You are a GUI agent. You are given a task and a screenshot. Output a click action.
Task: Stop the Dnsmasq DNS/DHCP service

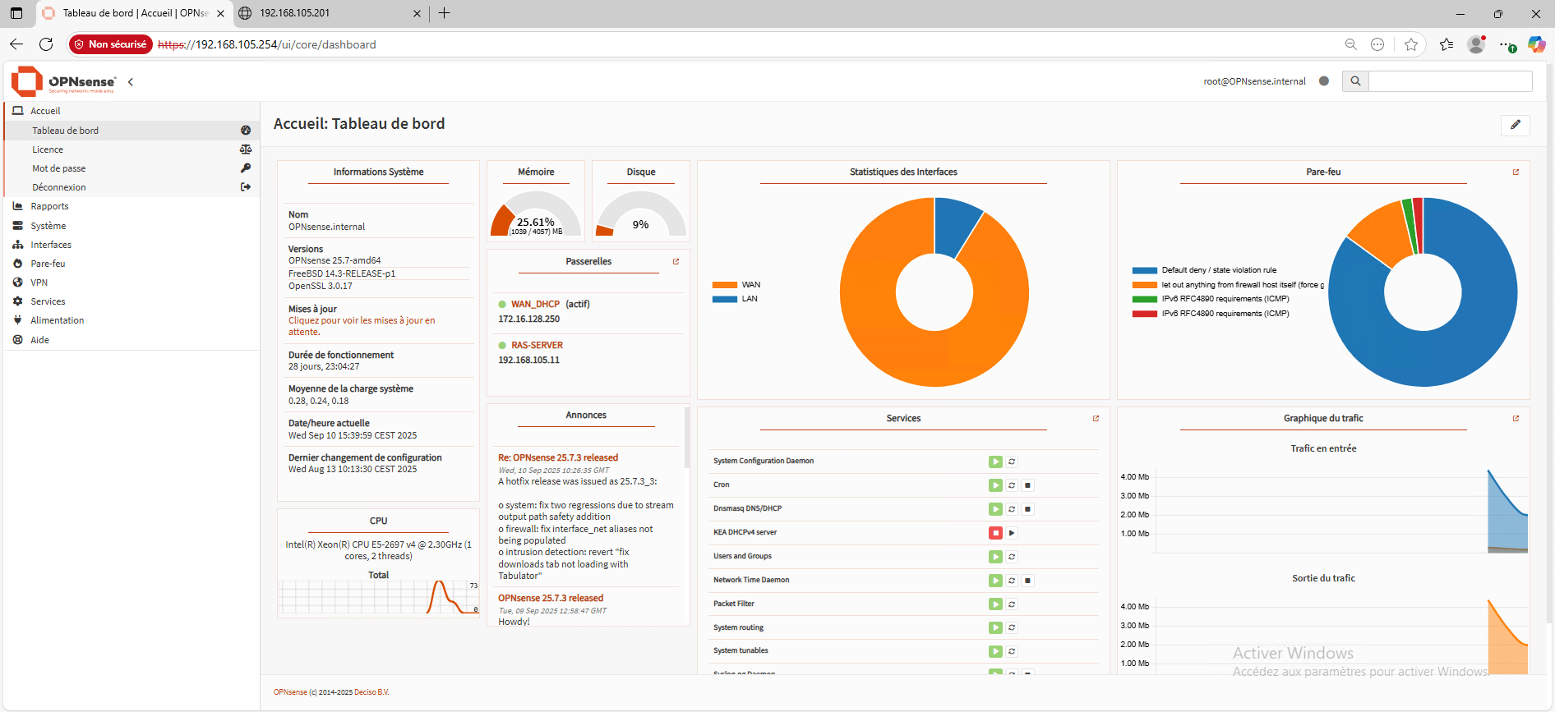click(x=1027, y=509)
